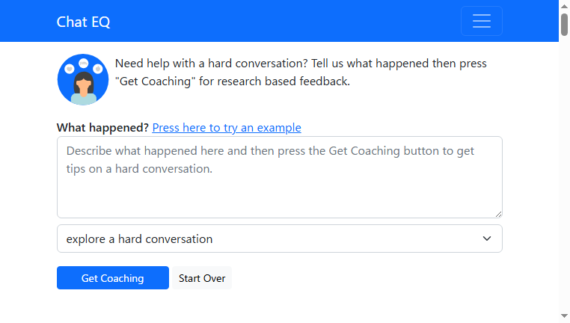Click the heart bubble in the avatar
Screen dimensions: 570x323
coord(70,69)
